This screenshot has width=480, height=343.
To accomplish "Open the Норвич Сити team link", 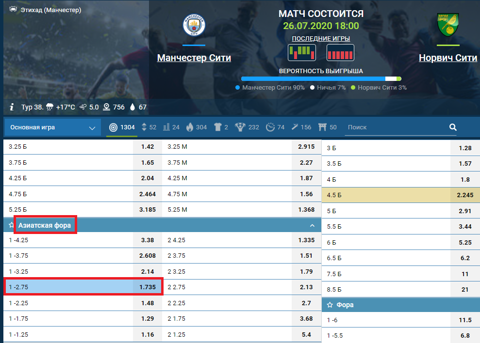I will pos(447,58).
